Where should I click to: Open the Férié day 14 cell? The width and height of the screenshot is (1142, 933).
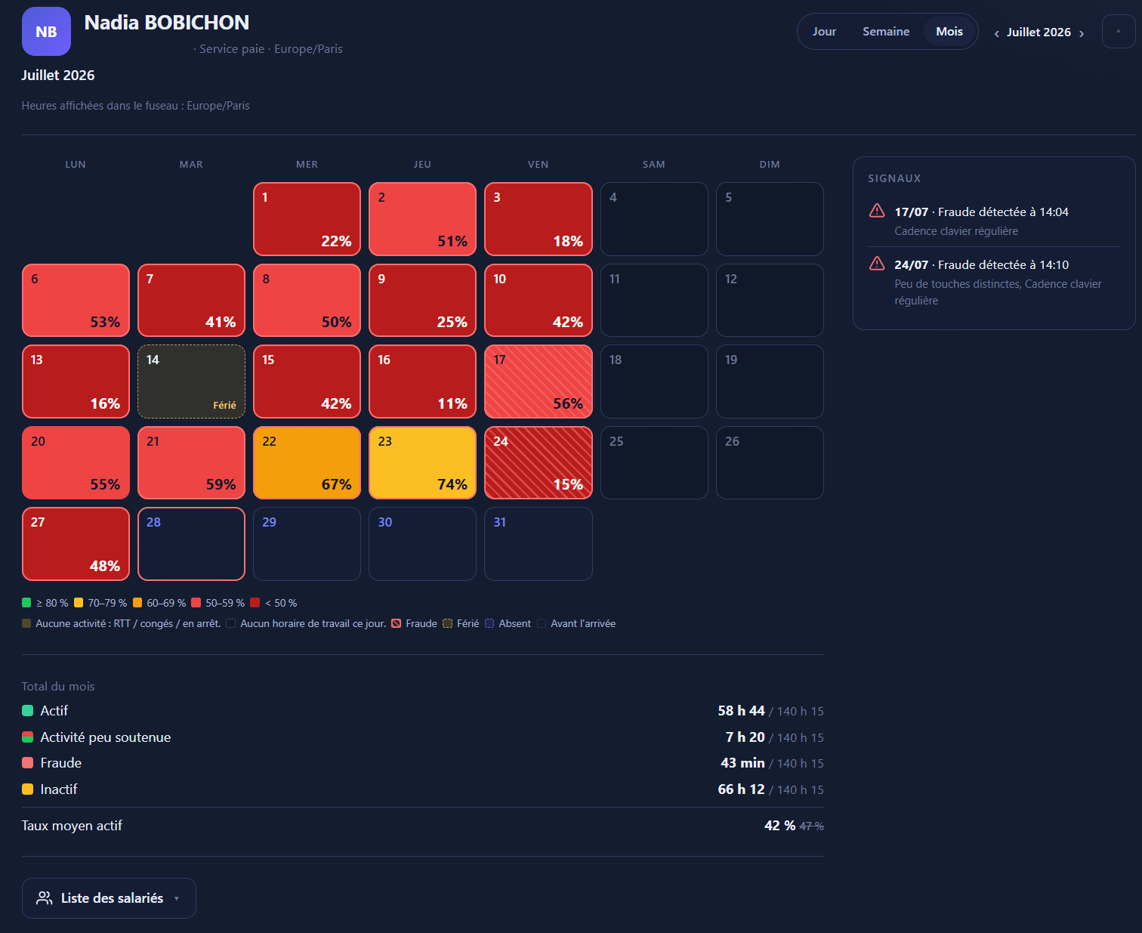tap(191, 382)
